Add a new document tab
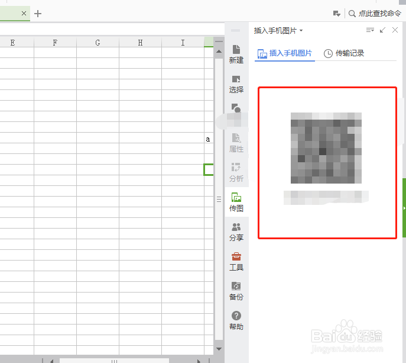This screenshot has height=363, width=406. coord(38,14)
